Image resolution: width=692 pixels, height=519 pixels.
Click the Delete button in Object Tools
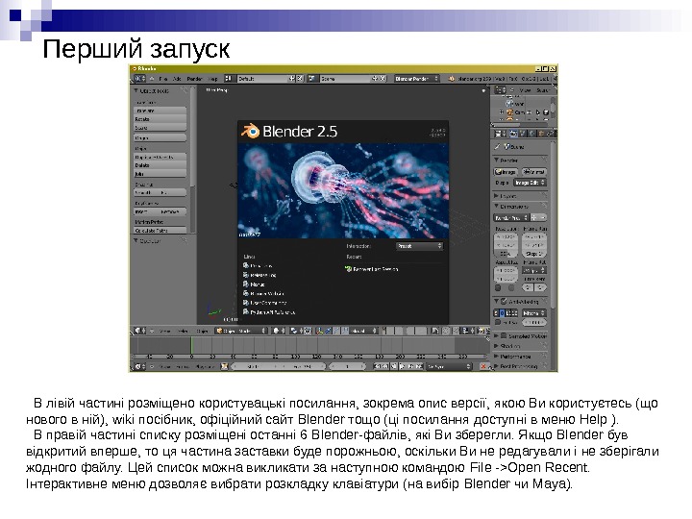pyautogui.click(x=160, y=165)
